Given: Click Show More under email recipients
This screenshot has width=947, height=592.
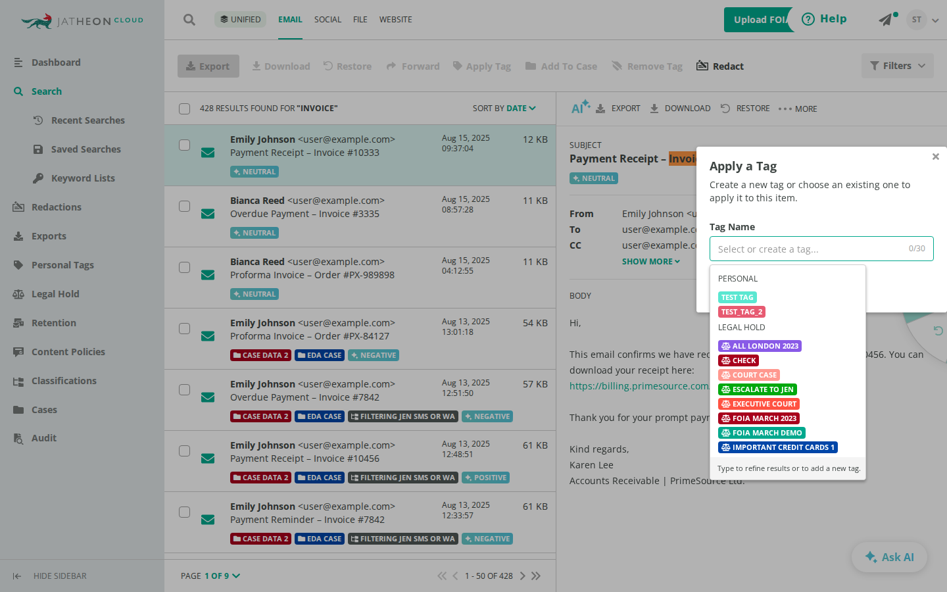Looking at the screenshot, I should pos(651,261).
